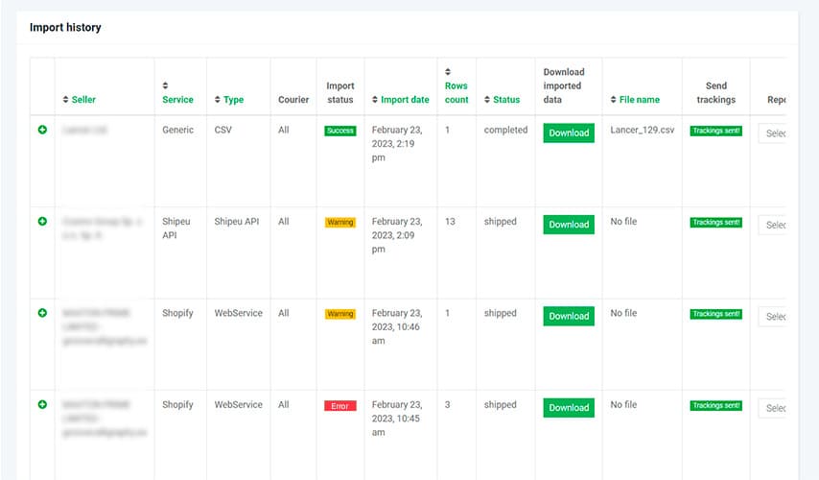Click Warning badge in Shipeu API row
The image size is (819, 480).
click(340, 222)
